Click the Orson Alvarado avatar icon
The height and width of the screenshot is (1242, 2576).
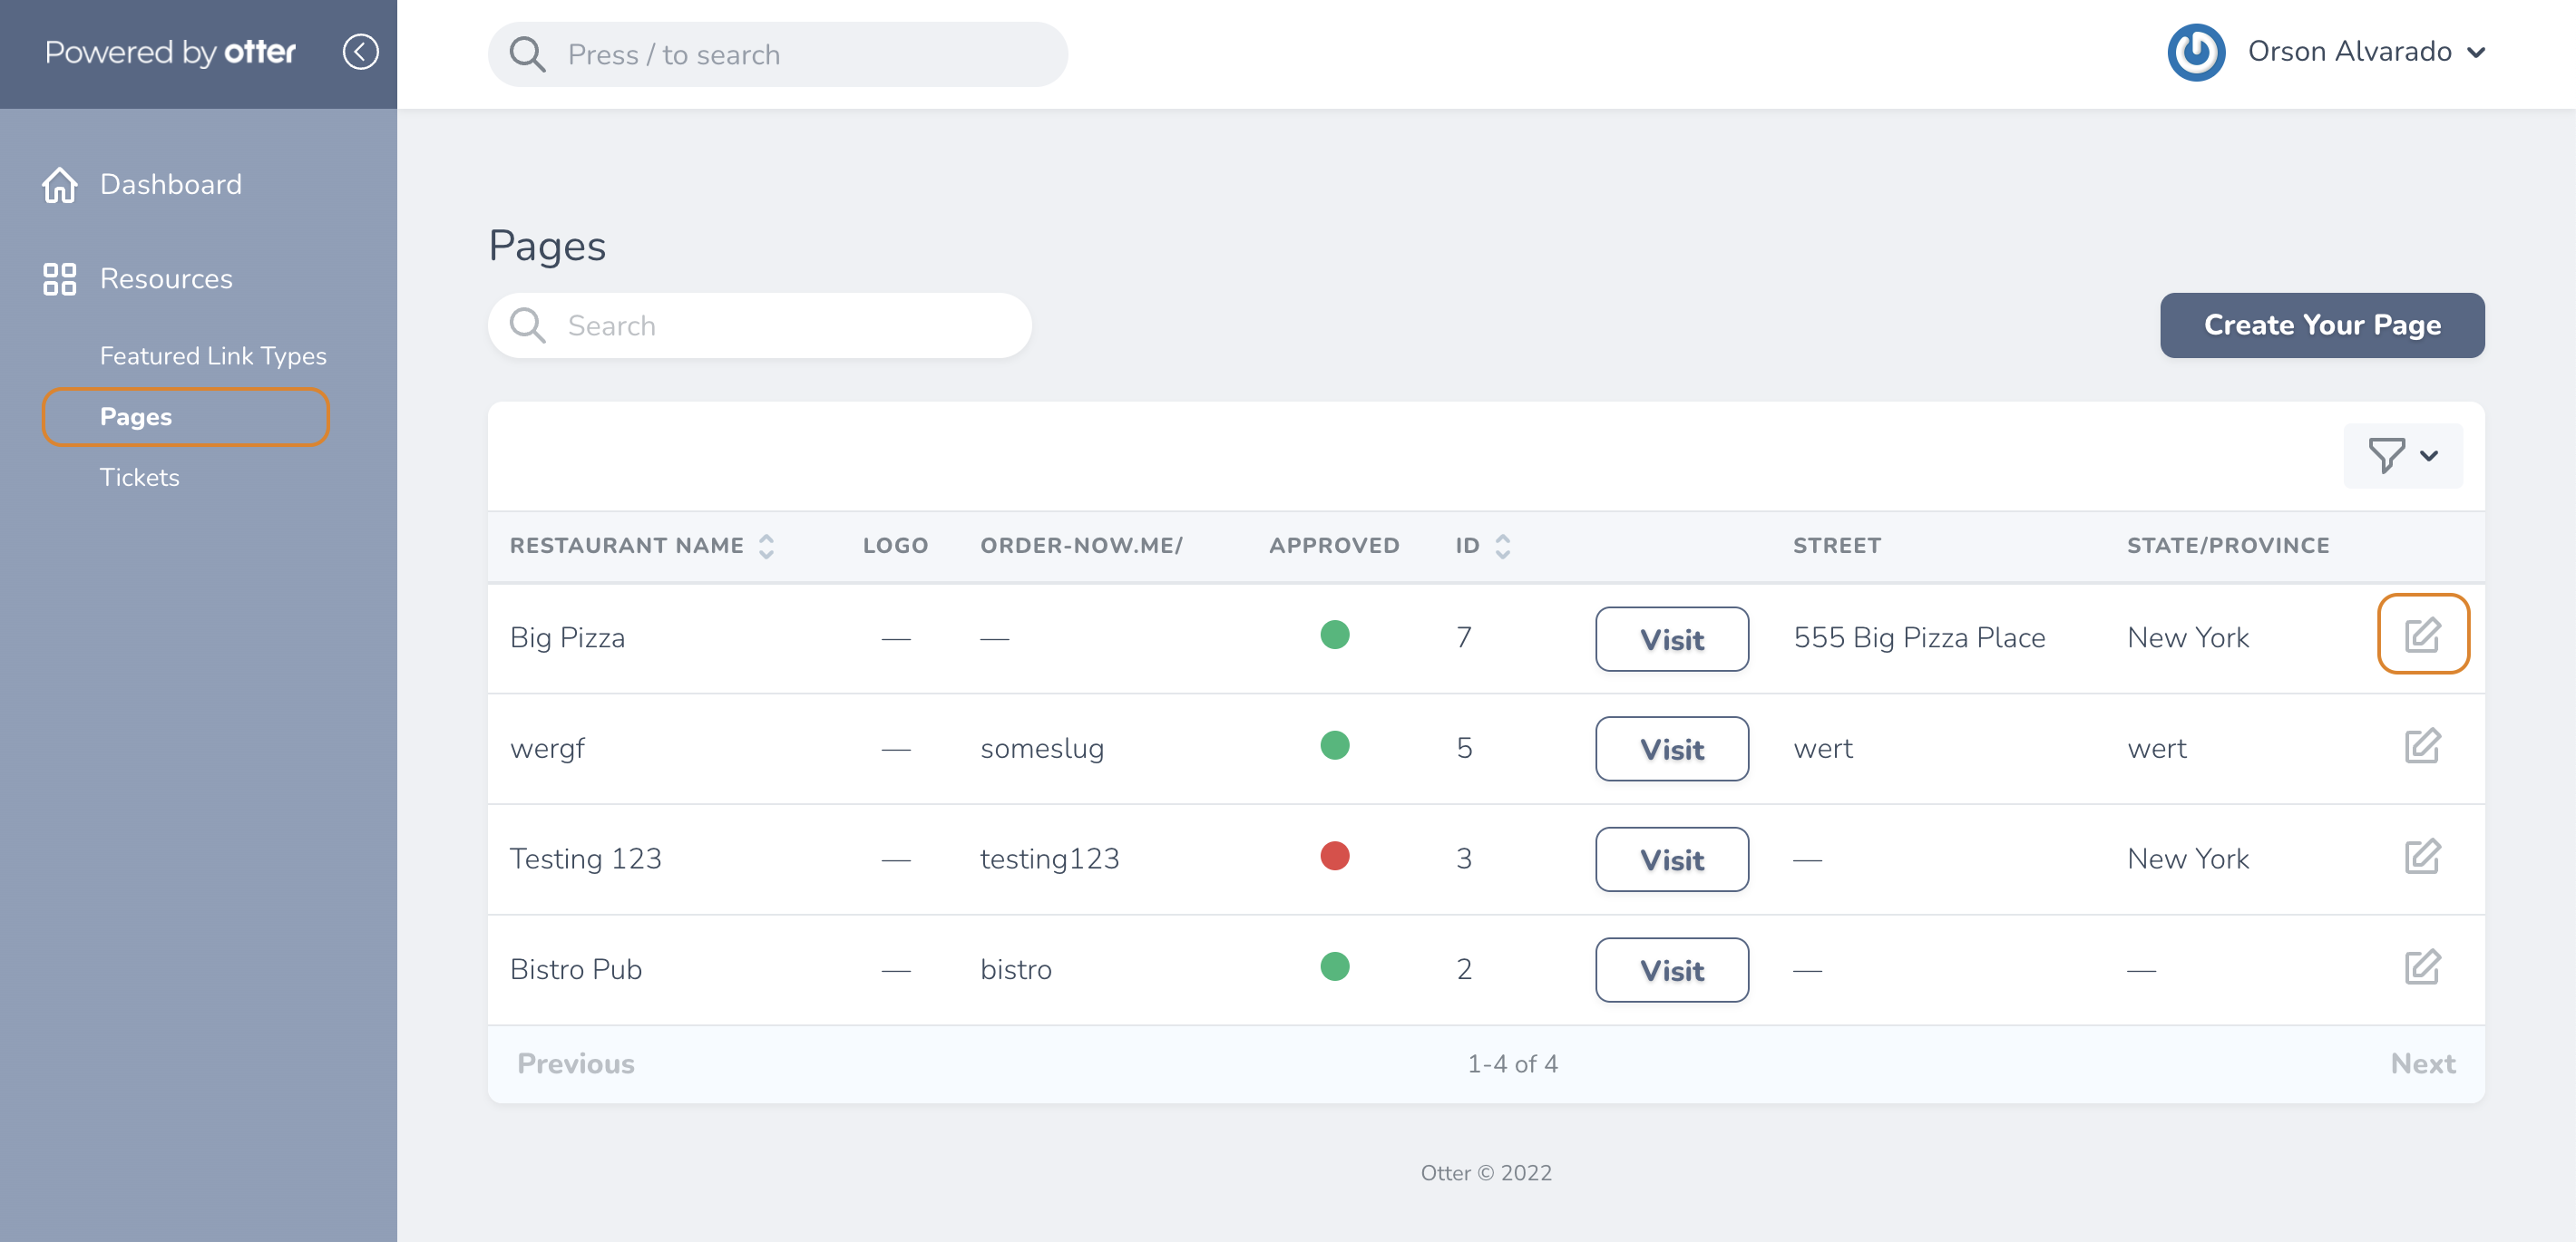pyautogui.click(x=2196, y=52)
